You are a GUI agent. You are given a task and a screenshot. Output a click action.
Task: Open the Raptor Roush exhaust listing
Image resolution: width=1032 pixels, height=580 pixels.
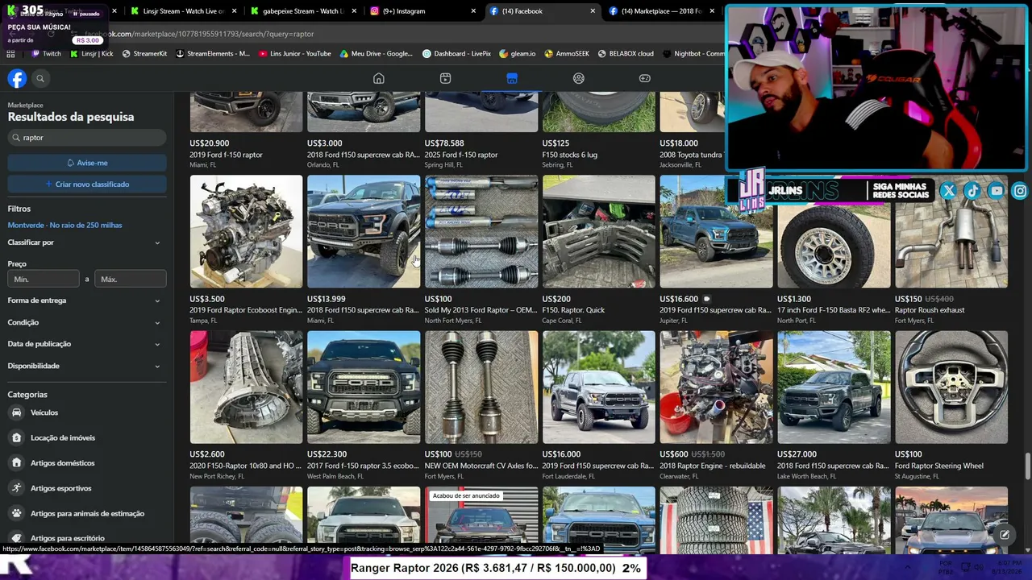pos(951,250)
